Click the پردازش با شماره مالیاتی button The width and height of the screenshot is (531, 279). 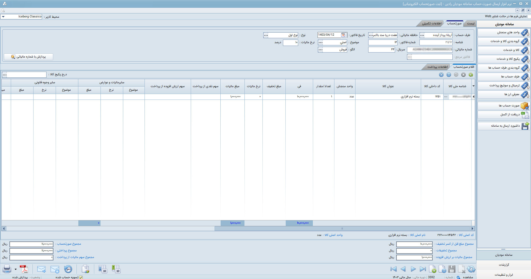(29, 57)
